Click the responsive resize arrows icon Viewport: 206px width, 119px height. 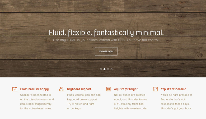(155, 89)
